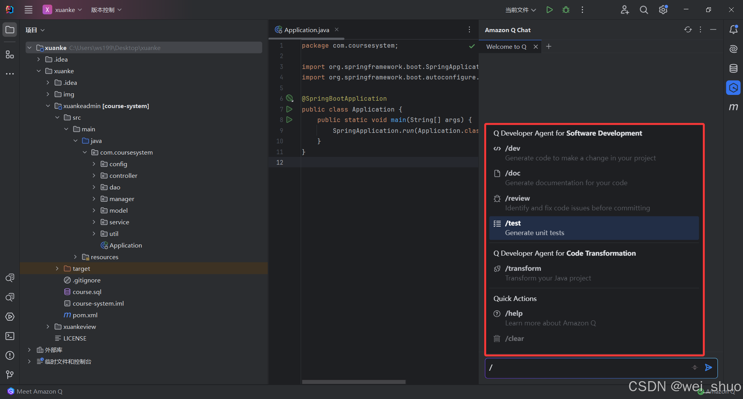Open the Maven tool window icon
This screenshot has height=399, width=743.
pos(733,107)
